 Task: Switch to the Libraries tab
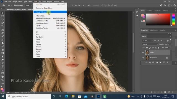tap(162, 30)
